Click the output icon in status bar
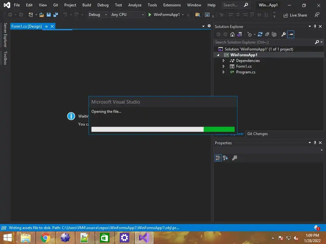The width and height of the screenshot is (326, 244). click(4, 228)
